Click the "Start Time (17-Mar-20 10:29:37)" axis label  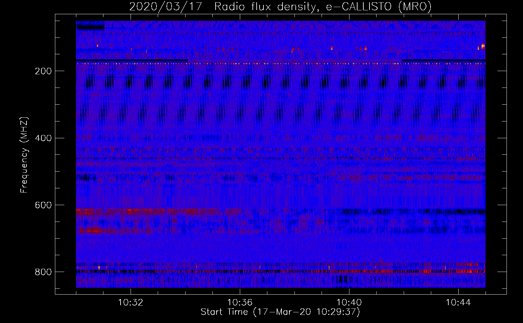(x=280, y=312)
